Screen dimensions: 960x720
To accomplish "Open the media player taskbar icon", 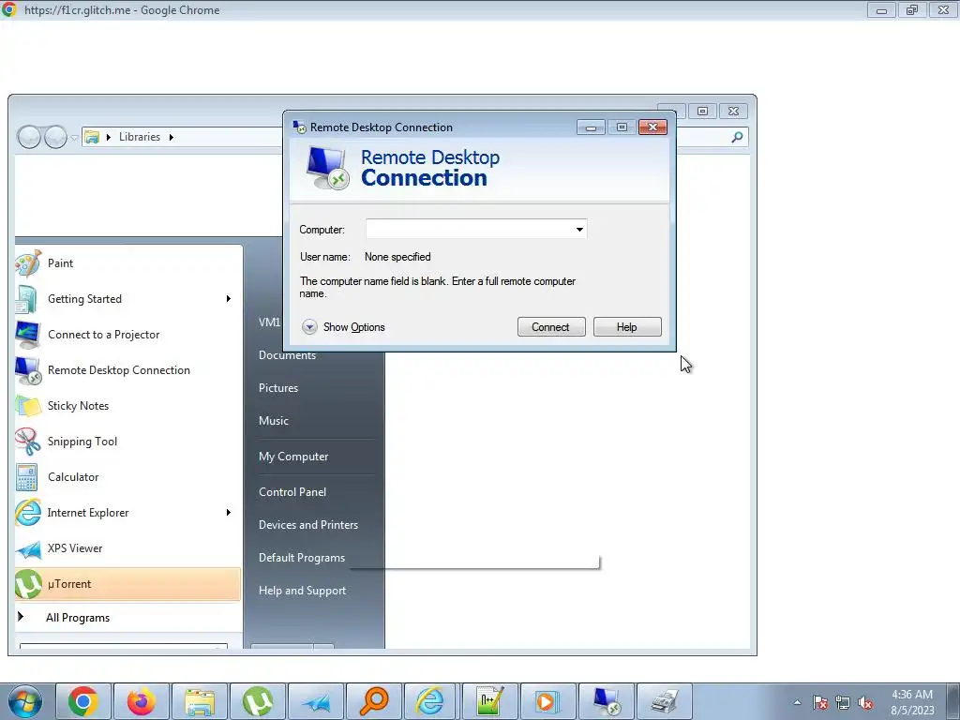I will click(547, 701).
